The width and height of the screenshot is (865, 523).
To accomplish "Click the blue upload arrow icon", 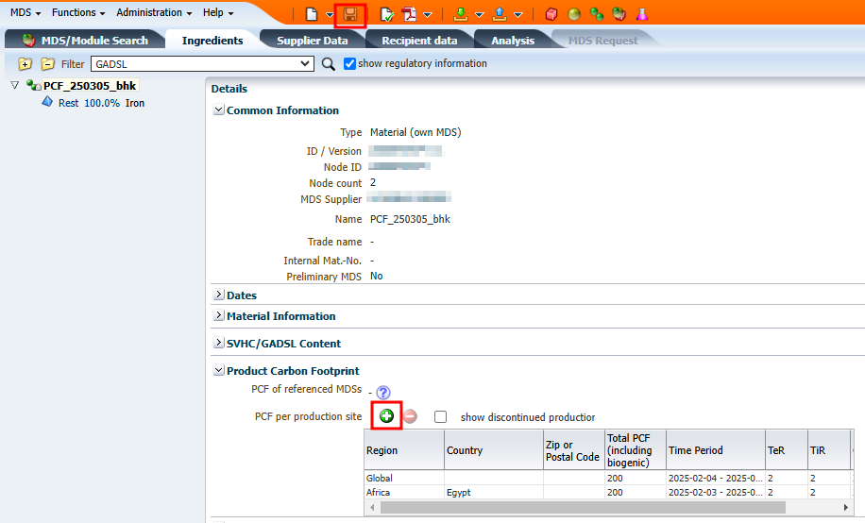I will 500,14.
